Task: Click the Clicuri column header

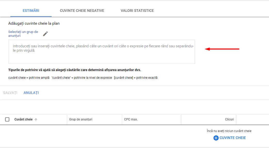Action: pos(229,119)
